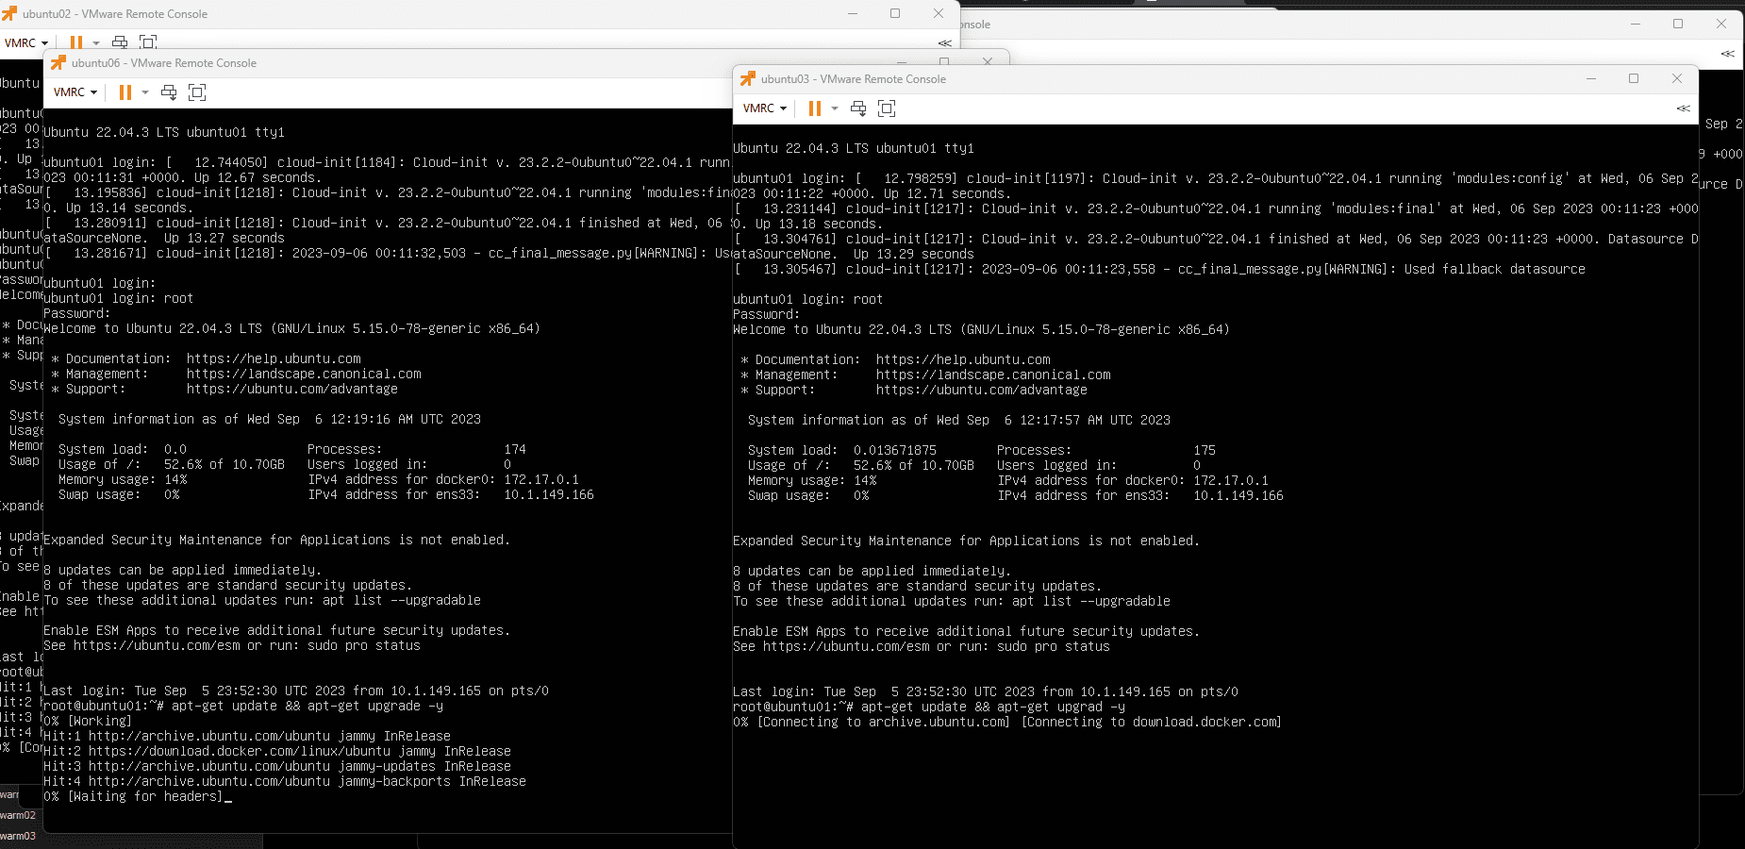Enter full screen in ubuntu03 console
The width and height of the screenshot is (1745, 849).
[887, 108]
